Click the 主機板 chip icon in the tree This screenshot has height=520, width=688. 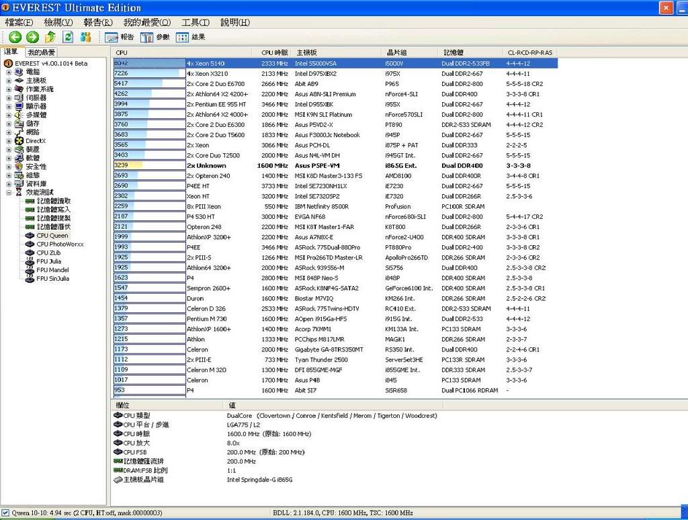point(19,81)
